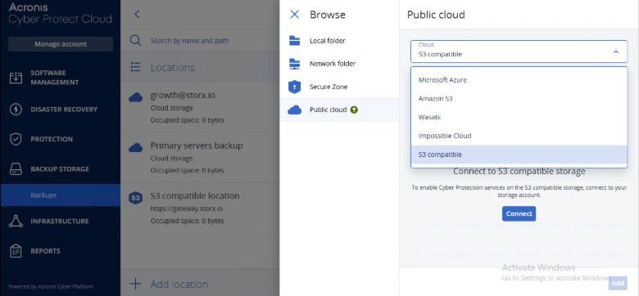Click the Reports clipboard icon
The height and width of the screenshot is (296, 639).
point(16,251)
